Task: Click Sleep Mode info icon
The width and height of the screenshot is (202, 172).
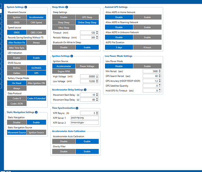Action: [x=67, y=7]
